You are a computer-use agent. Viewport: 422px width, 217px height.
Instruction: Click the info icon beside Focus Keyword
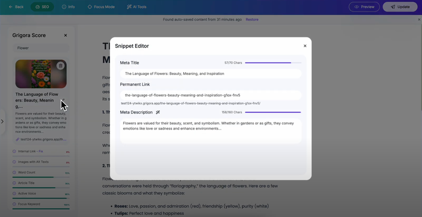coord(14,204)
